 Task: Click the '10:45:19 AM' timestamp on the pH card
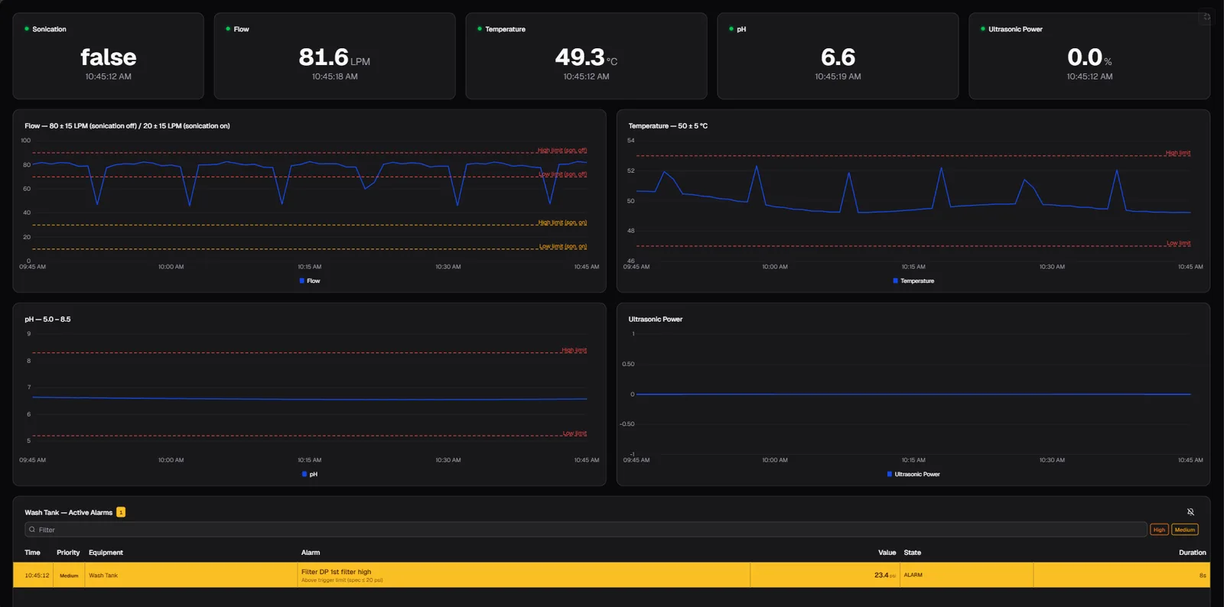(838, 76)
